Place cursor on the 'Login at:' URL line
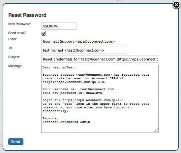The width and height of the screenshot is (181, 153). pos(83,100)
